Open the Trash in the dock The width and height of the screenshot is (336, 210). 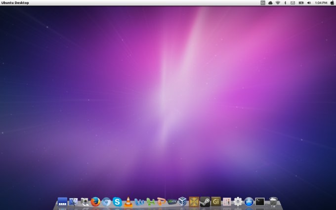(273, 202)
